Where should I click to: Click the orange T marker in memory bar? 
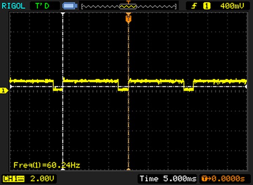(128, 3)
